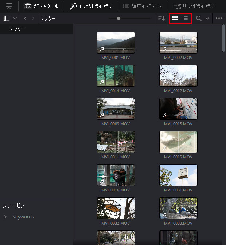Click the monitor layout icon at top-left

(9, 6)
